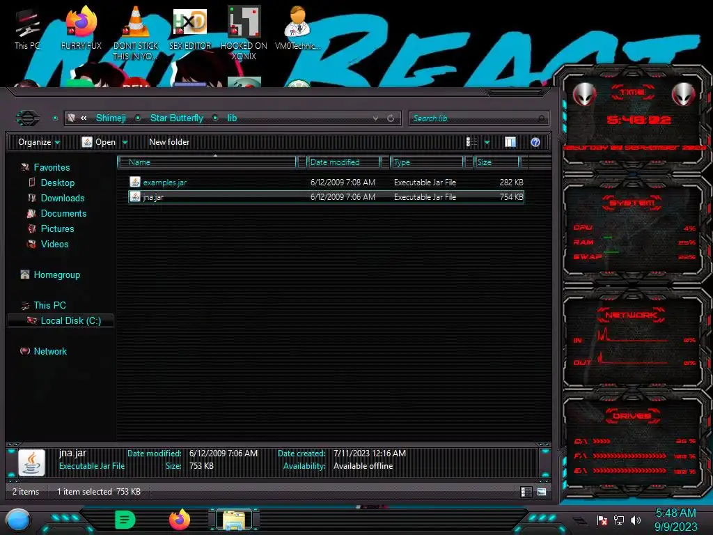The width and height of the screenshot is (713, 535).
Task: Click the Start orb on taskbar
Action: 18,520
